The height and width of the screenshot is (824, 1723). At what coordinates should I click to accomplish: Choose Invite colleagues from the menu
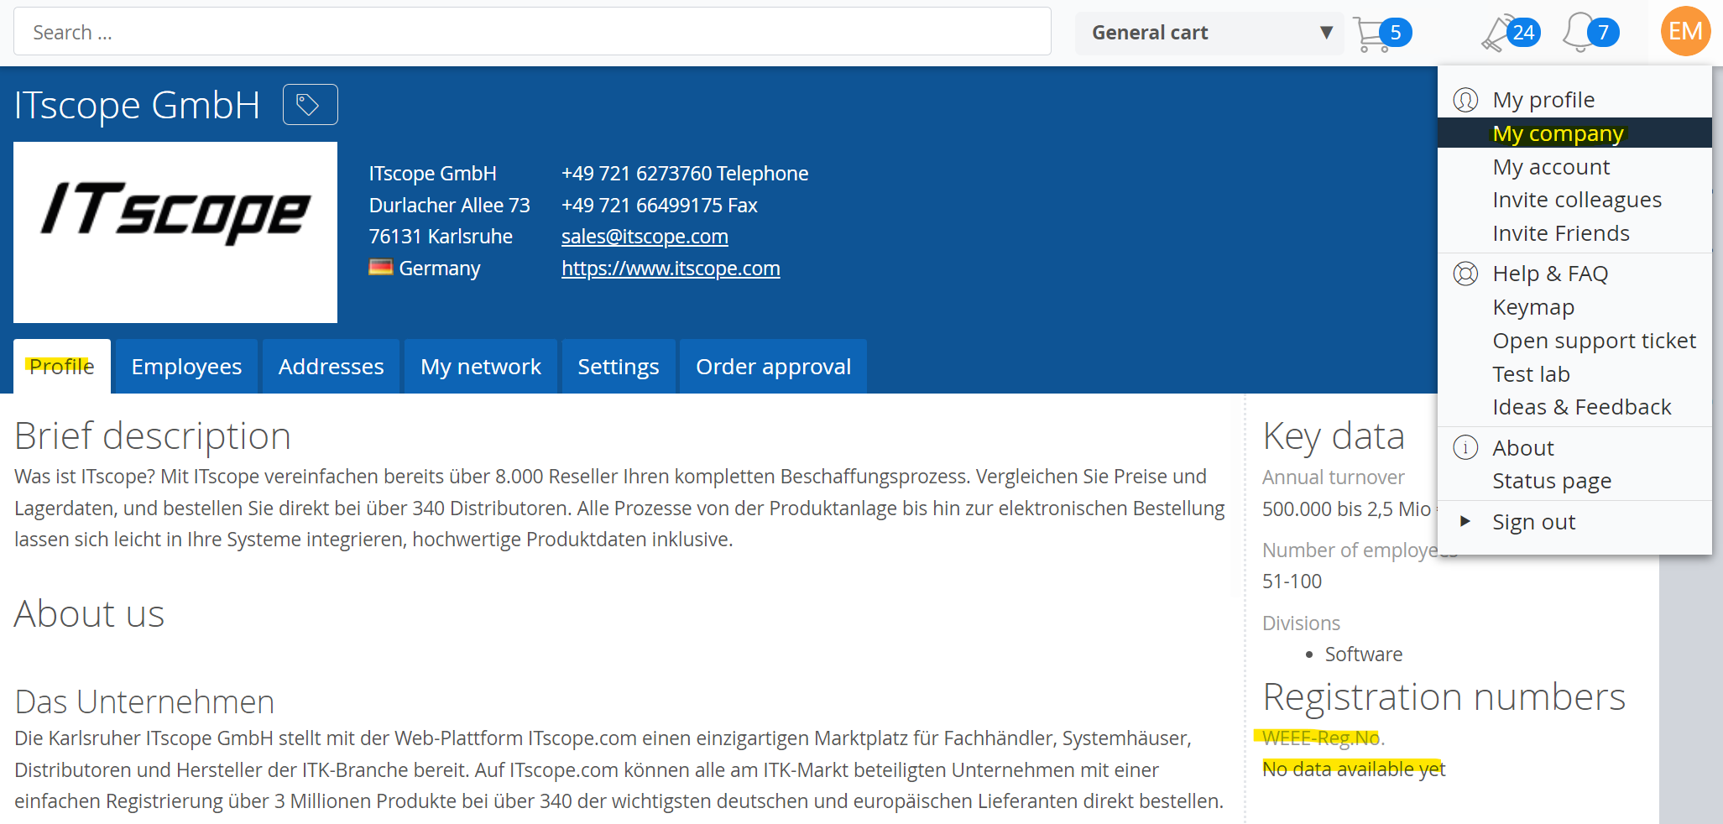point(1576,200)
